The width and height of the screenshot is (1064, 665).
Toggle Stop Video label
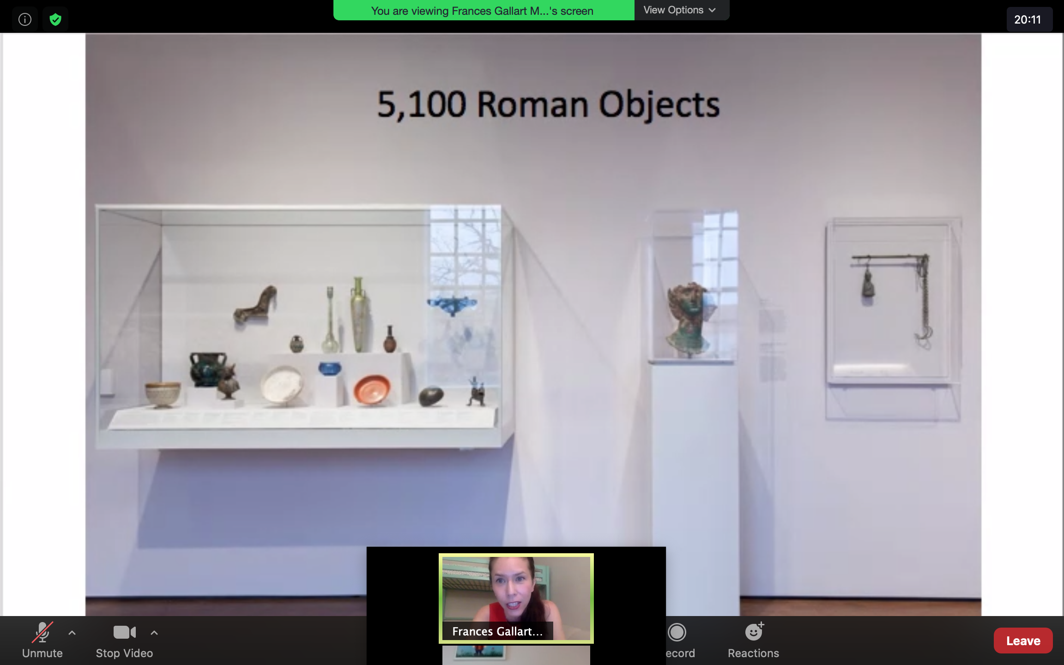[x=124, y=653]
